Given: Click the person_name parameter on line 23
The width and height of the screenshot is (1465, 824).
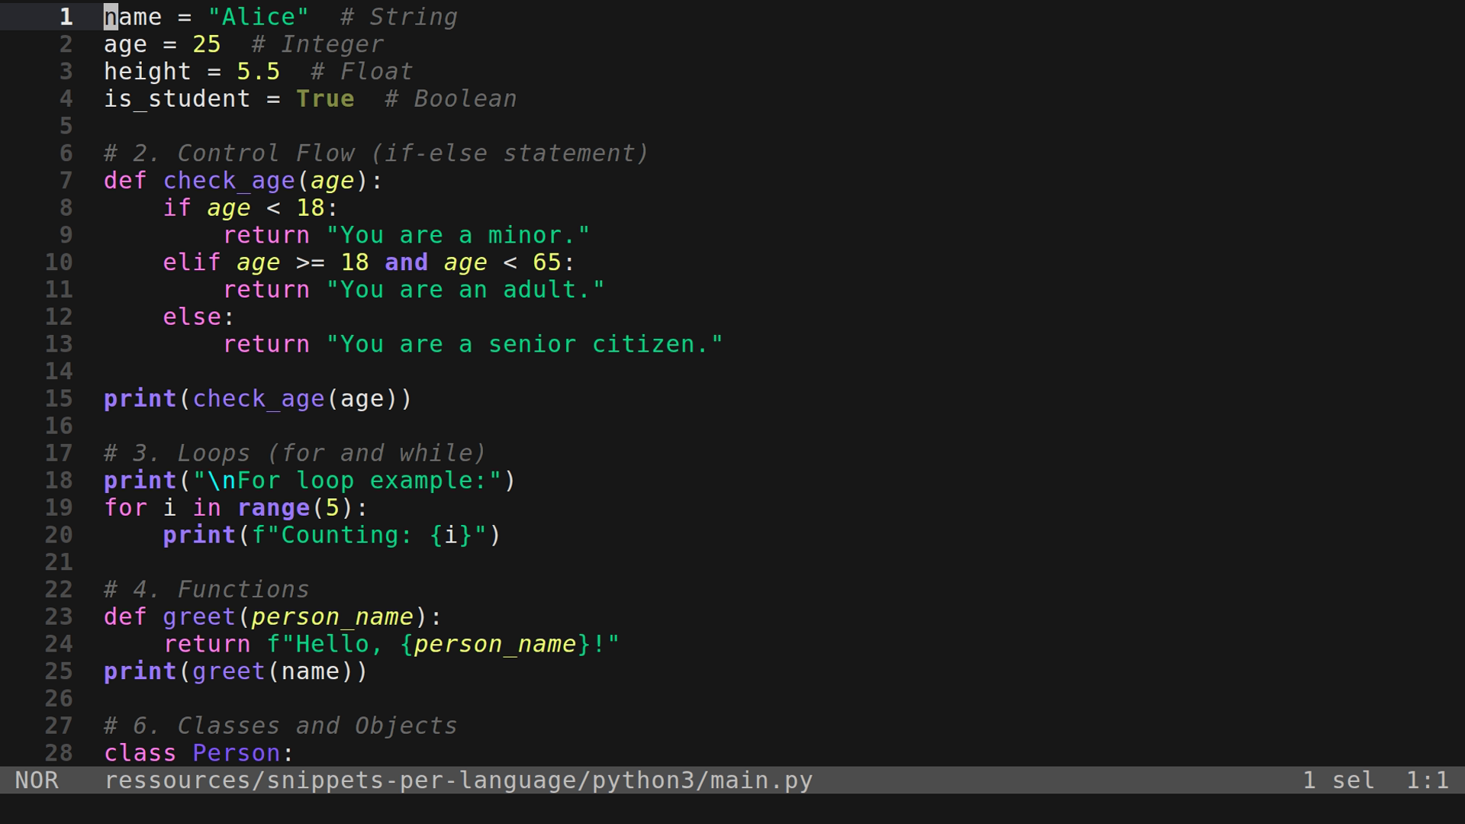Looking at the screenshot, I should [333, 617].
